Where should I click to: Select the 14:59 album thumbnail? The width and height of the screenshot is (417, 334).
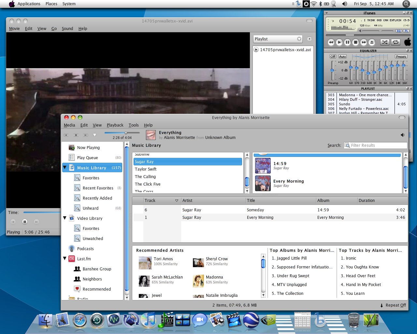263,165
